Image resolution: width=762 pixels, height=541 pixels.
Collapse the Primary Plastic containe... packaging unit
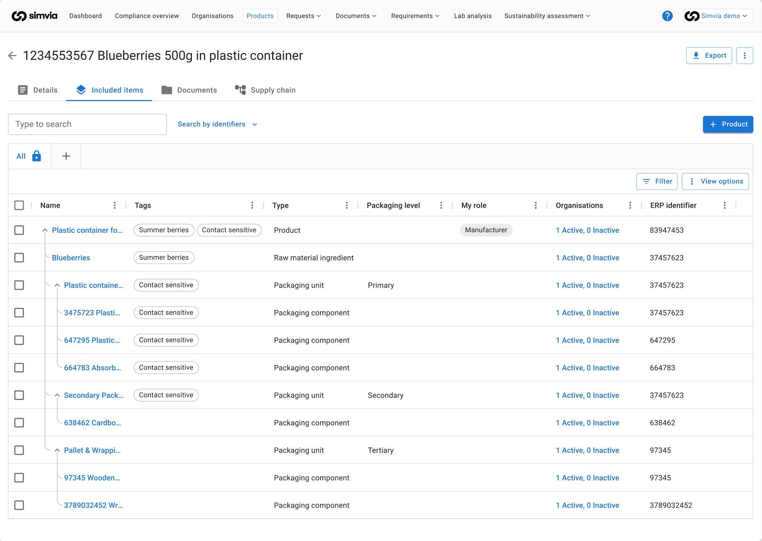pyautogui.click(x=57, y=285)
